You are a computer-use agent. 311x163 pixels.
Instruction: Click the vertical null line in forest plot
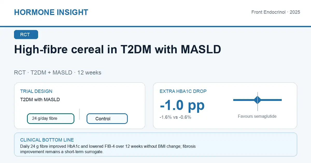(258, 101)
